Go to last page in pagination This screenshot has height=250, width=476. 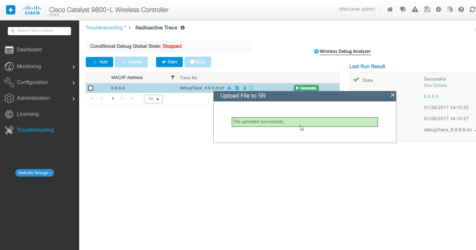(x=132, y=99)
